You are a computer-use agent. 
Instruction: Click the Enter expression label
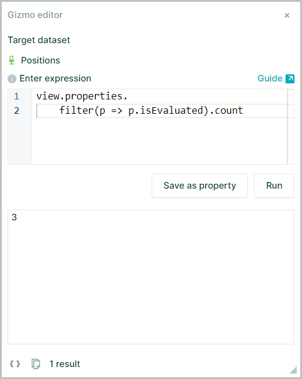click(x=55, y=78)
